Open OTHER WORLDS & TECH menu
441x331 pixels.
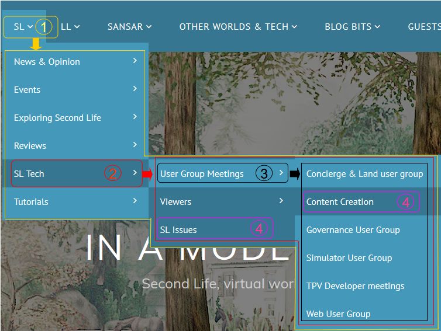pyautogui.click(x=238, y=27)
